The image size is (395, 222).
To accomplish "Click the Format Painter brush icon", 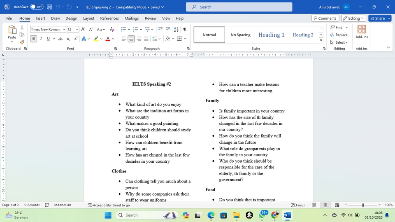I will click(x=22, y=42).
